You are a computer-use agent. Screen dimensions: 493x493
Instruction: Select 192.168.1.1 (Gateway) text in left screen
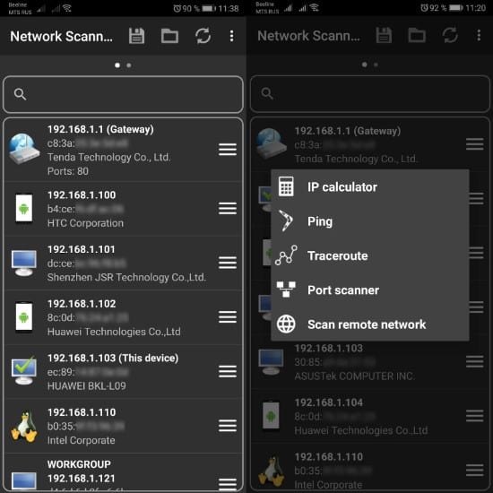click(100, 129)
